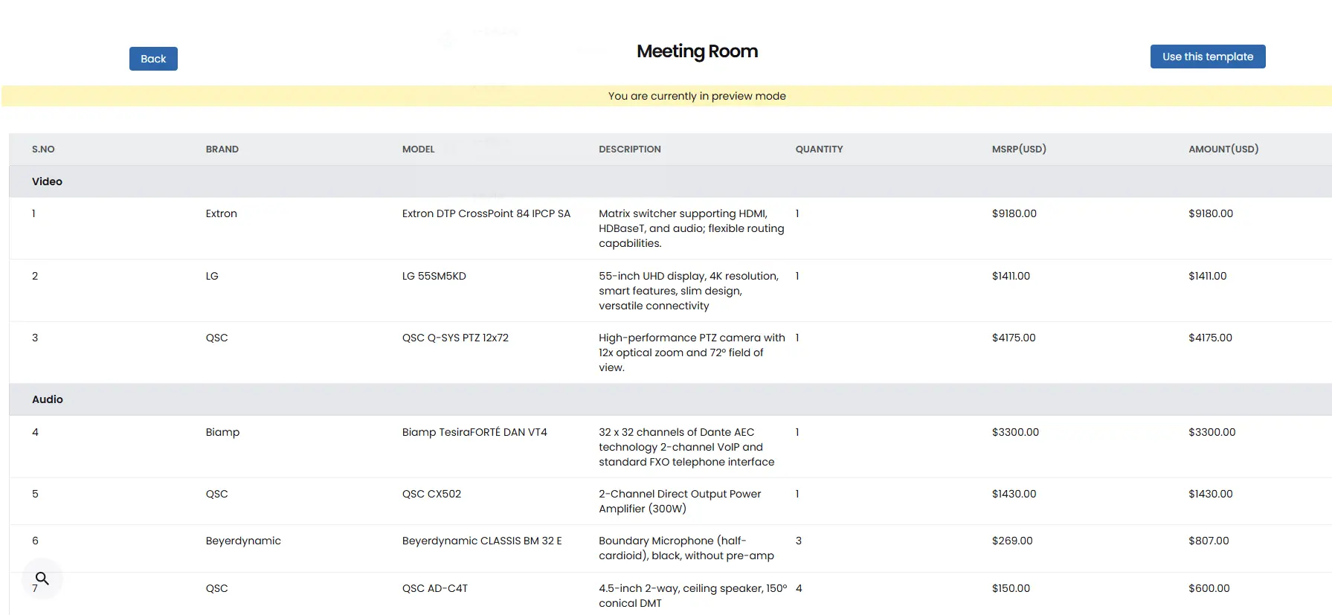Click the DESCRIPTION column header
The image size is (1332, 615).
[x=630, y=149]
